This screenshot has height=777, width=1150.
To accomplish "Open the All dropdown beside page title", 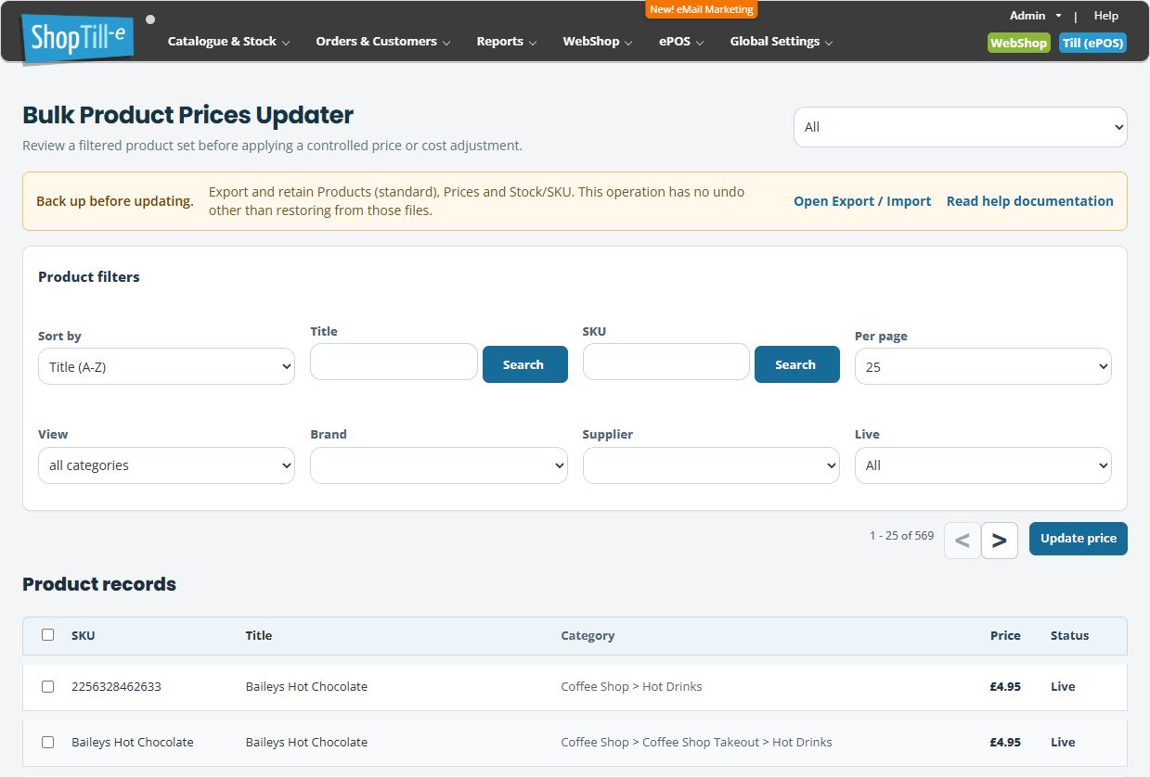I will 960,127.
